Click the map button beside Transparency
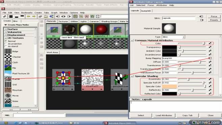Screen dimensions: 222x125 [210, 47]
